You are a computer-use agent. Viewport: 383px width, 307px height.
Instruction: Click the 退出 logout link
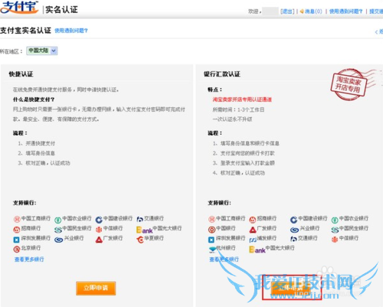pos(287,11)
